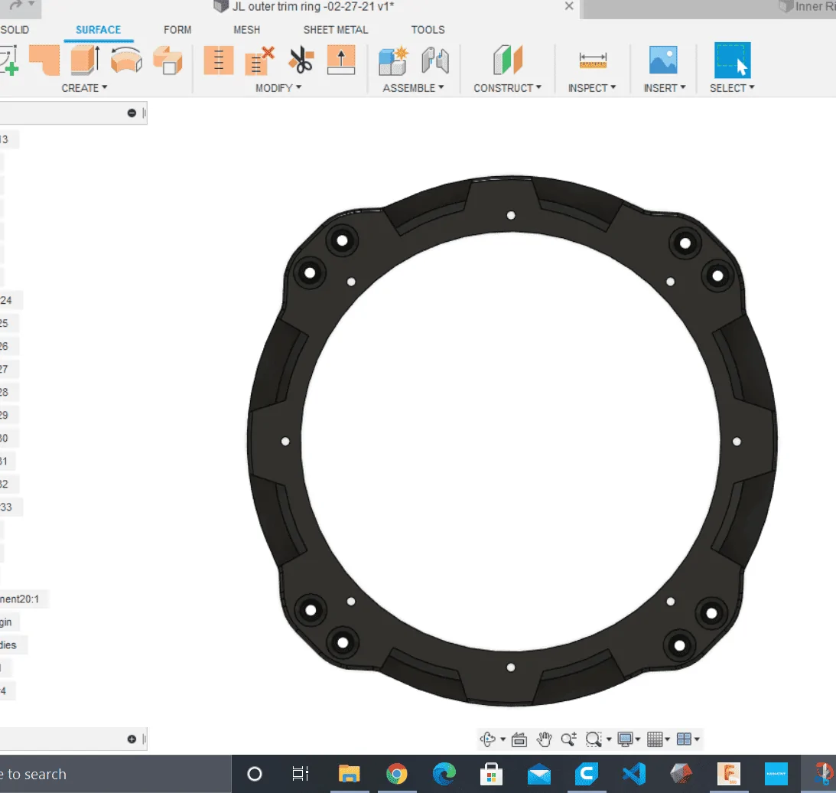The width and height of the screenshot is (836, 793).
Task: Open the redo history dropdown arrow
Action: (x=31, y=5)
